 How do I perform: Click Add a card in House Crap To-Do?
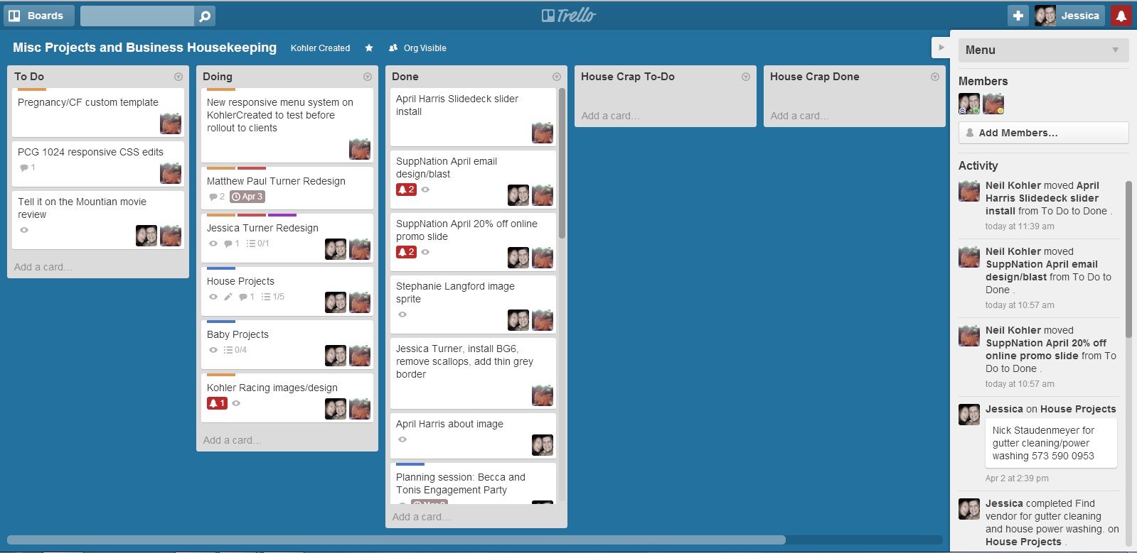click(x=610, y=116)
